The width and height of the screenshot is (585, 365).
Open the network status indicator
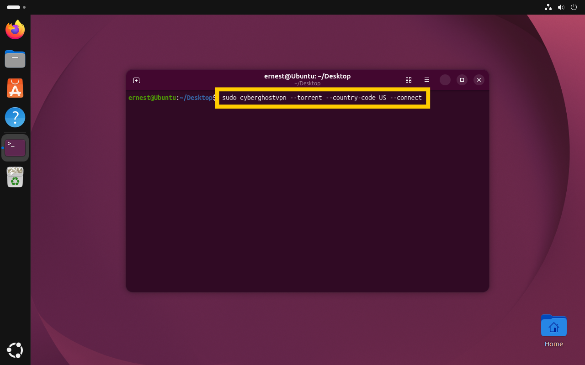click(x=548, y=7)
